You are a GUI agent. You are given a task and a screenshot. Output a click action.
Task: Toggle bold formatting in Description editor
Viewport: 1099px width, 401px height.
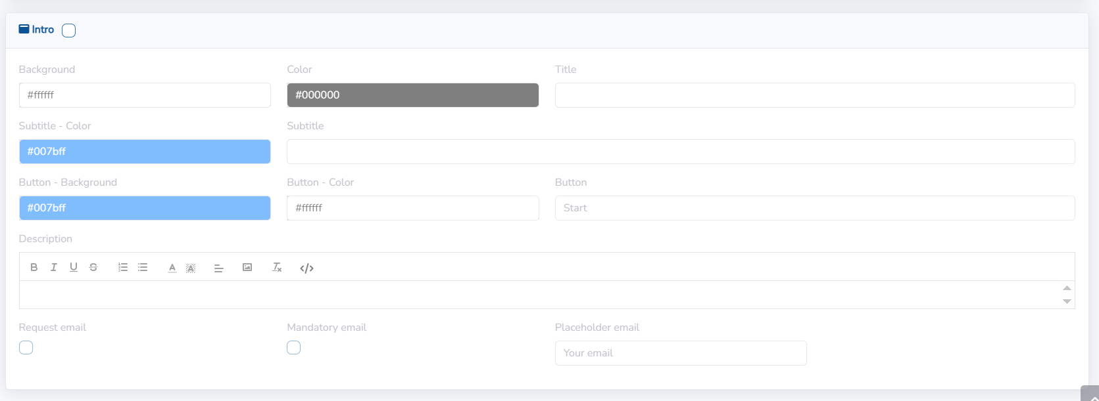tap(34, 267)
